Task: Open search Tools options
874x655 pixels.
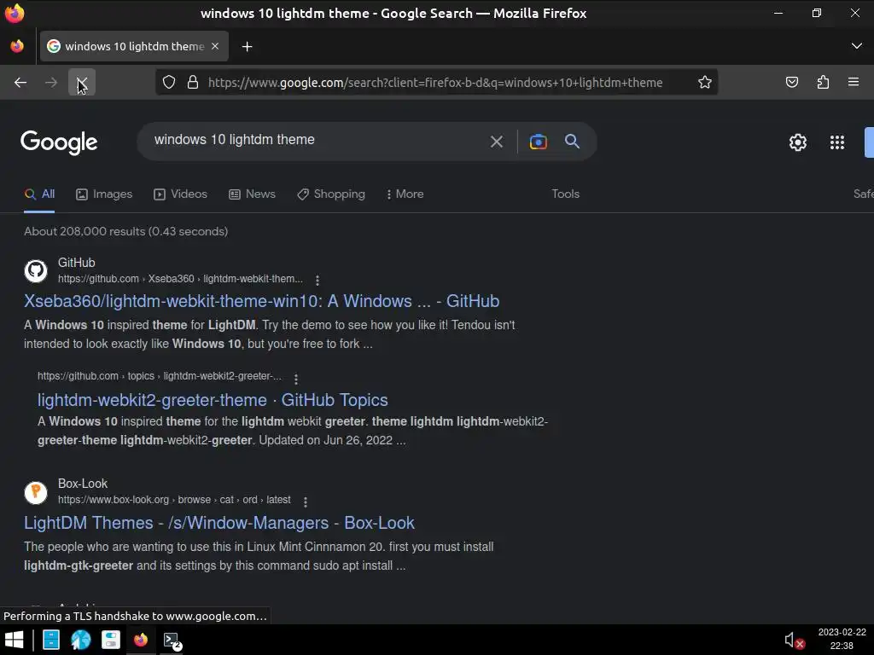Action: tap(565, 194)
